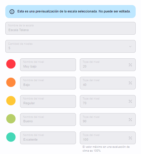Select the red Muy bajo color swatch
Image resolution: width=141 pixels, height=154 pixels.
tap(11, 64)
